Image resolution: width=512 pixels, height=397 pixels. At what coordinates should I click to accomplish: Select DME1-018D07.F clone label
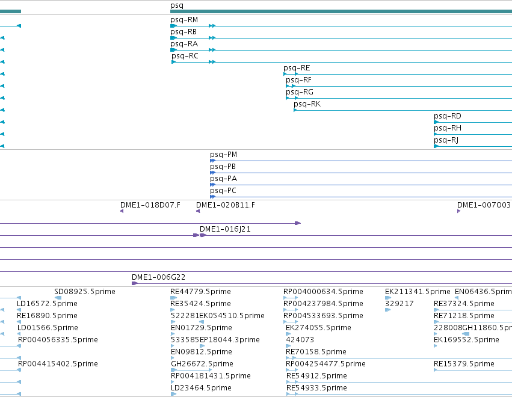[150, 205]
